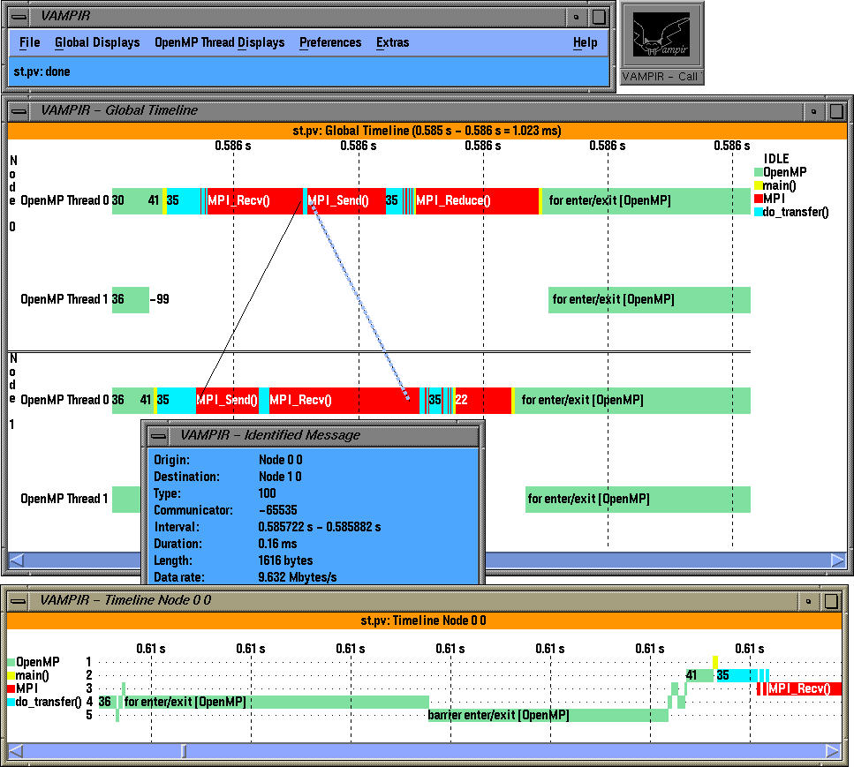
Task: Click the main() swatch in Timeline Node 0 0 legend
Action: (x=11, y=675)
